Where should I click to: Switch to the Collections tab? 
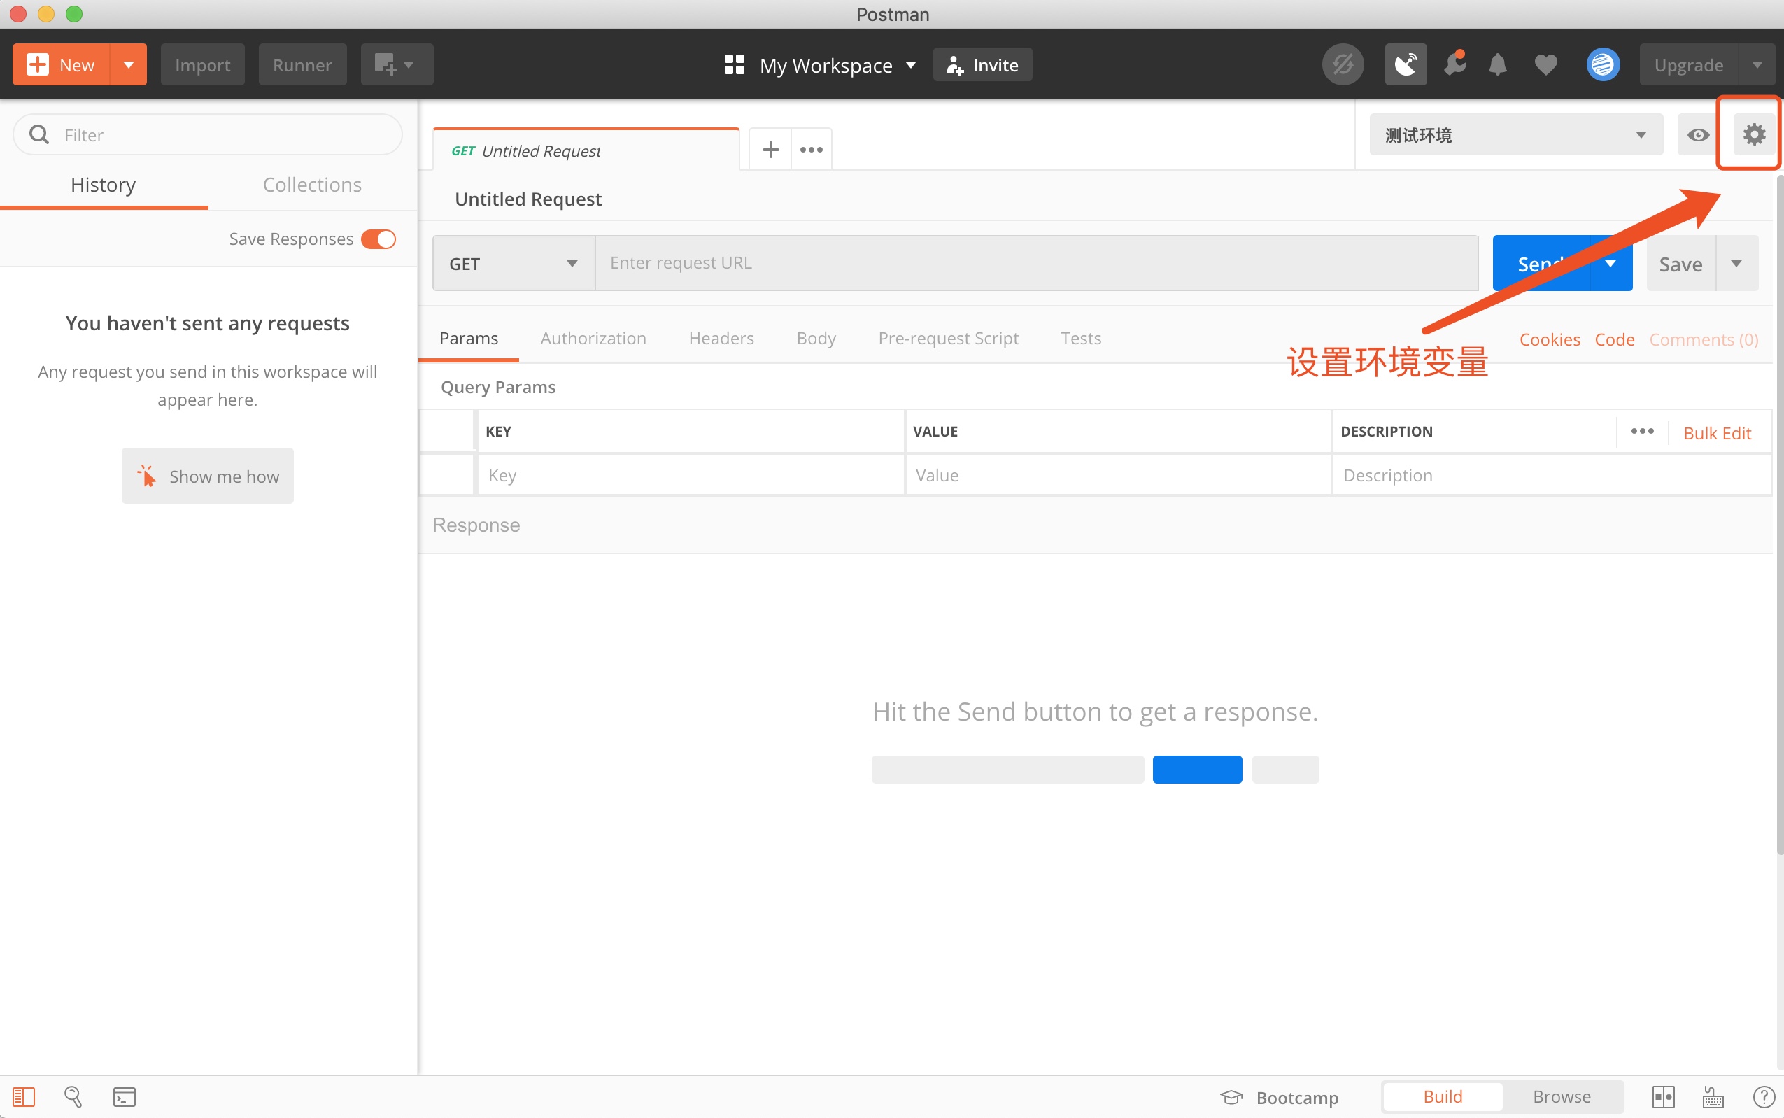pyautogui.click(x=312, y=185)
